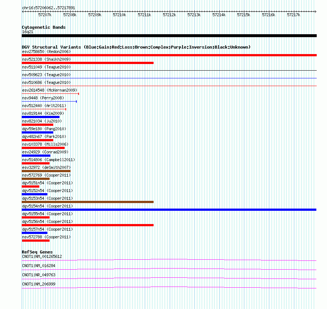
Task: Select the esv32972 (deSmith2007) label
Action: tap(46, 167)
